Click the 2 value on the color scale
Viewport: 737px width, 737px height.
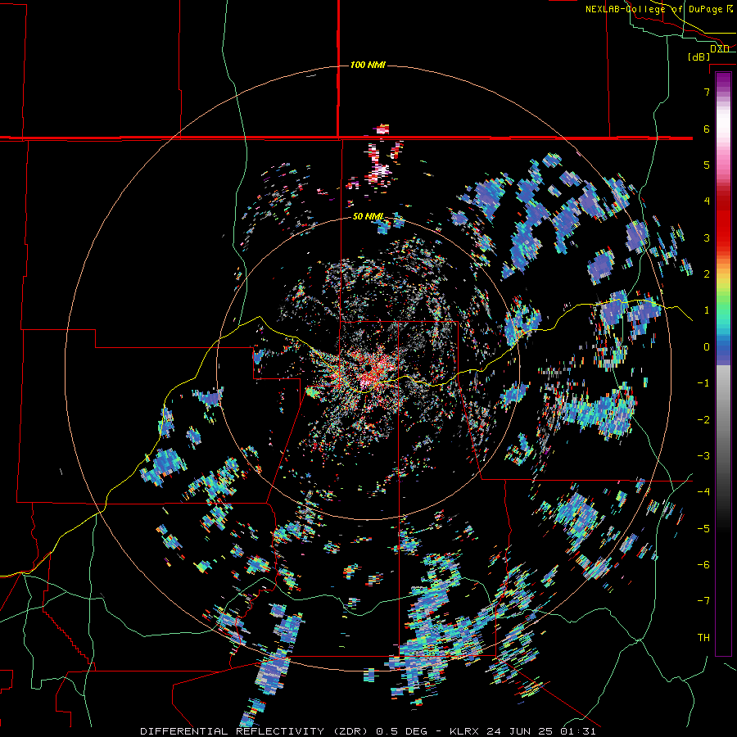point(707,274)
